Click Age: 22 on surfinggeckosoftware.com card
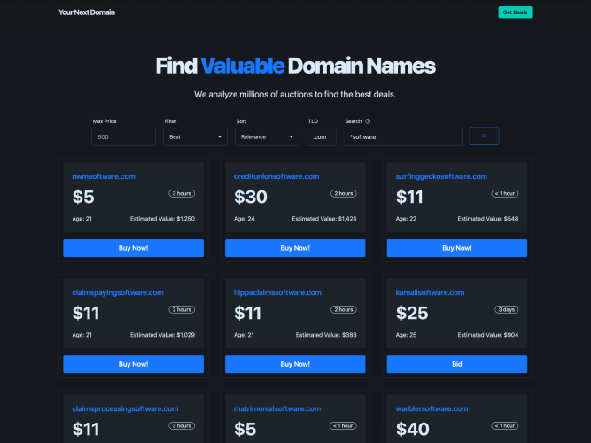Screen dimensions: 591x443 [406, 219]
